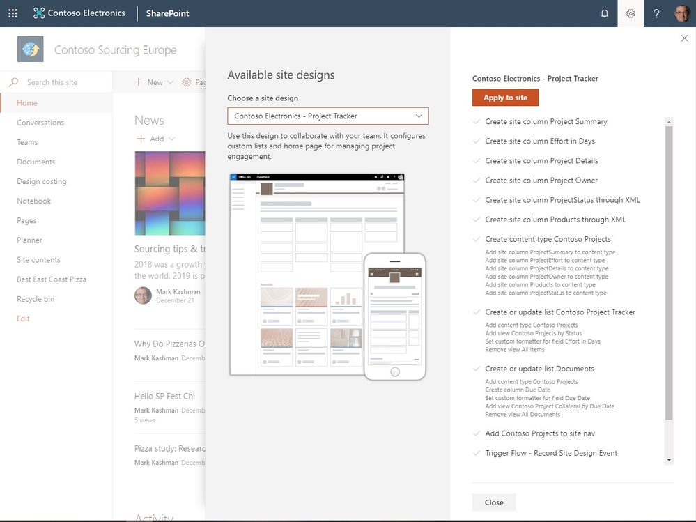Click the Mark Kashman author name under Sourcing tips
The height and width of the screenshot is (522, 696).
click(x=178, y=291)
